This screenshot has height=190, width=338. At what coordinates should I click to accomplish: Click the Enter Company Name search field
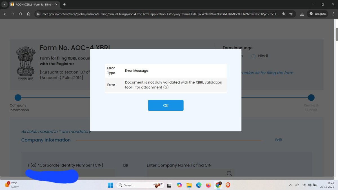(x=190, y=173)
